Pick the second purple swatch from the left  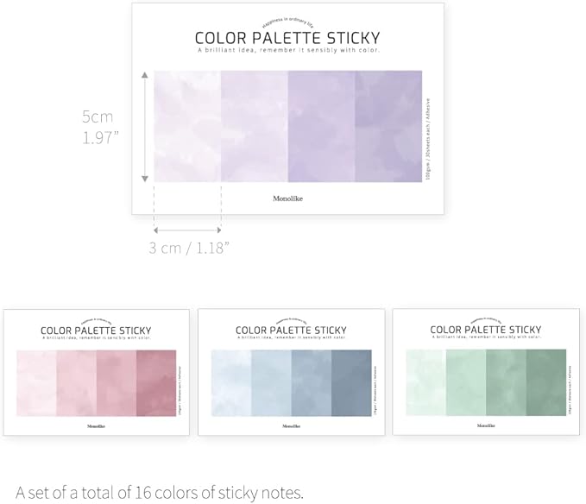tap(254, 126)
